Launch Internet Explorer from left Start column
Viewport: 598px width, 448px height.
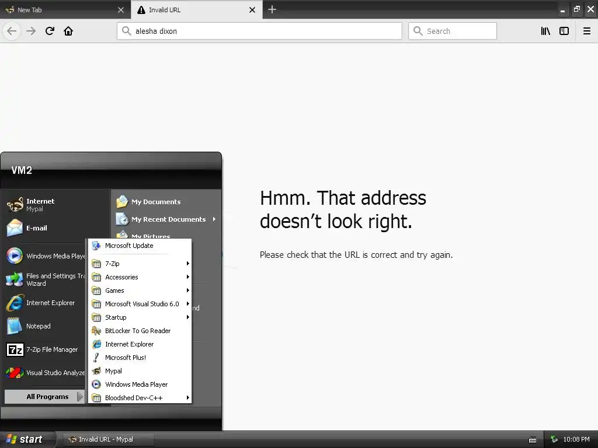[46, 303]
